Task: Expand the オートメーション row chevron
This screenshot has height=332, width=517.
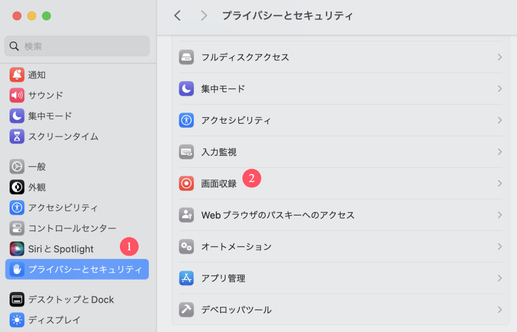Action: click(x=499, y=247)
